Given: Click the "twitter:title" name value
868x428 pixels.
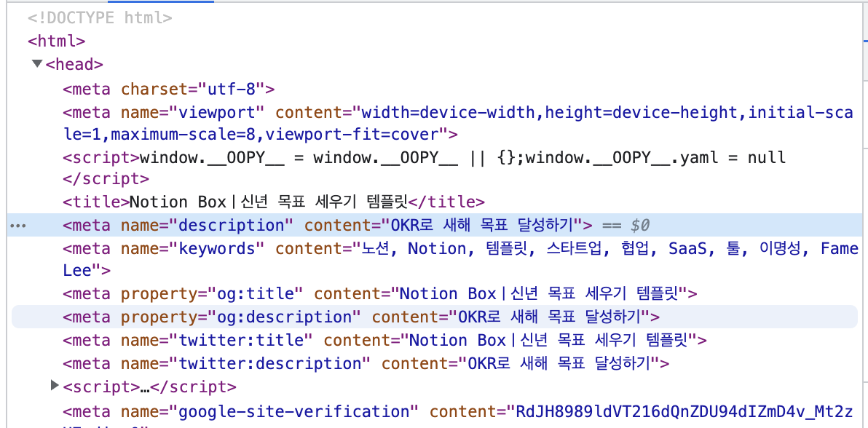Looking at the screenshot, I should tap(241, 339).
